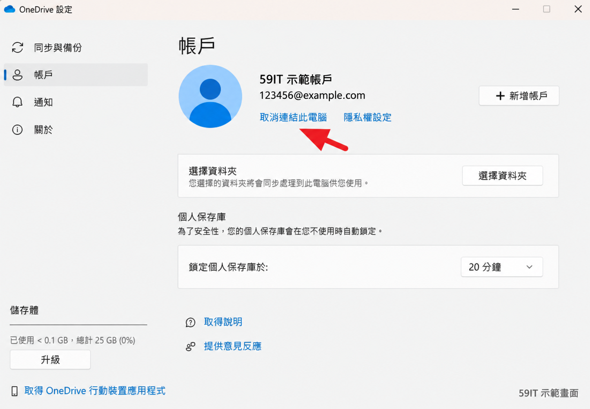Click the 提供意見反應 link

[x=232, y=346]
